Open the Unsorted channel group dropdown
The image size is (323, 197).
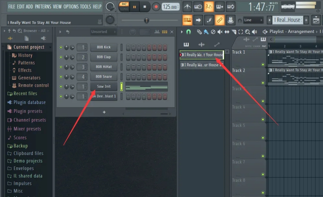tap(103, 31)
